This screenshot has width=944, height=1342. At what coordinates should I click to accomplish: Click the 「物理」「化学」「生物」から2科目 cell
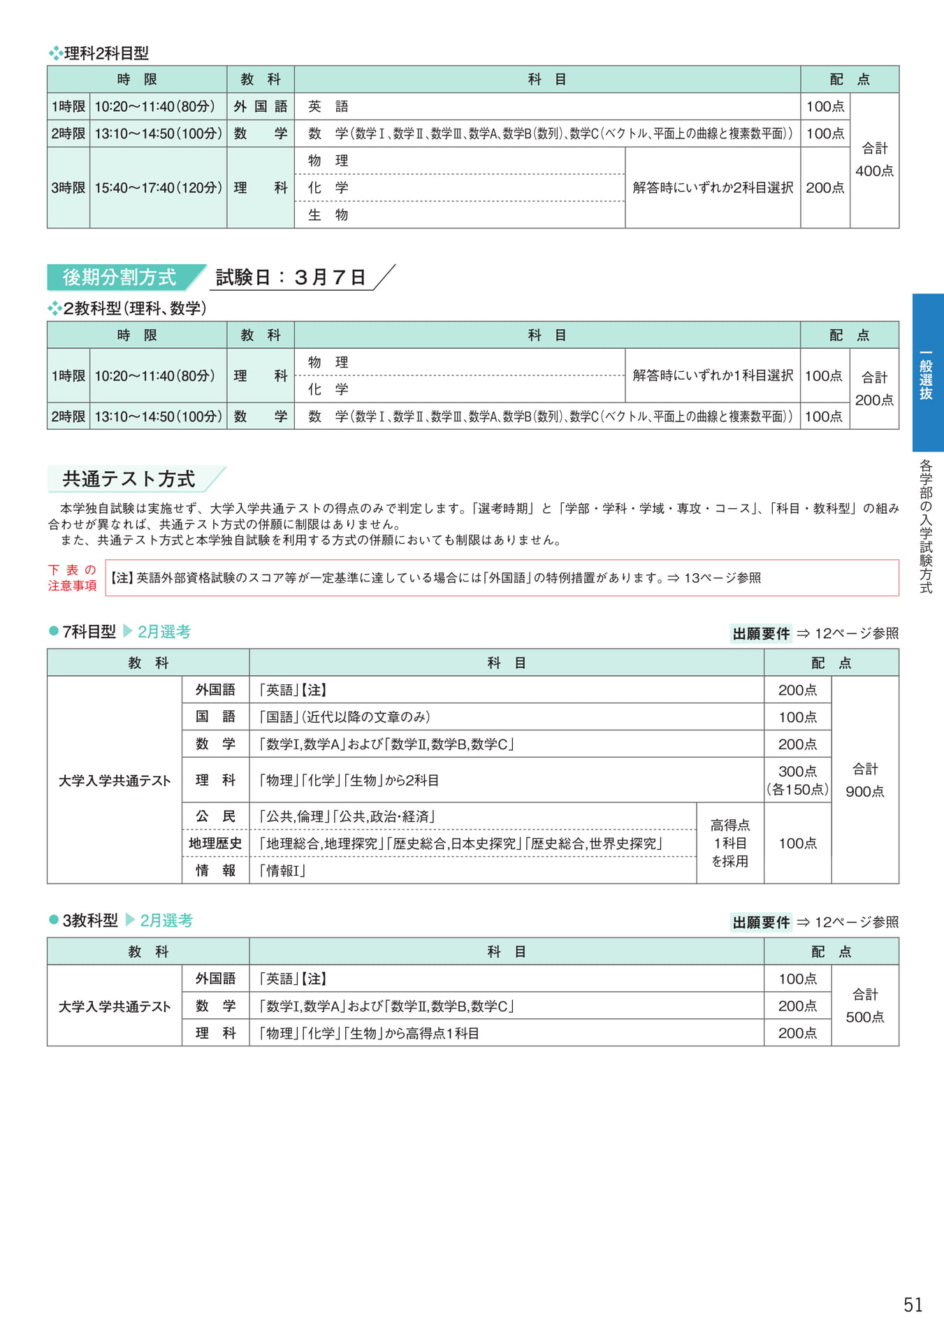[x=507, y=780]
